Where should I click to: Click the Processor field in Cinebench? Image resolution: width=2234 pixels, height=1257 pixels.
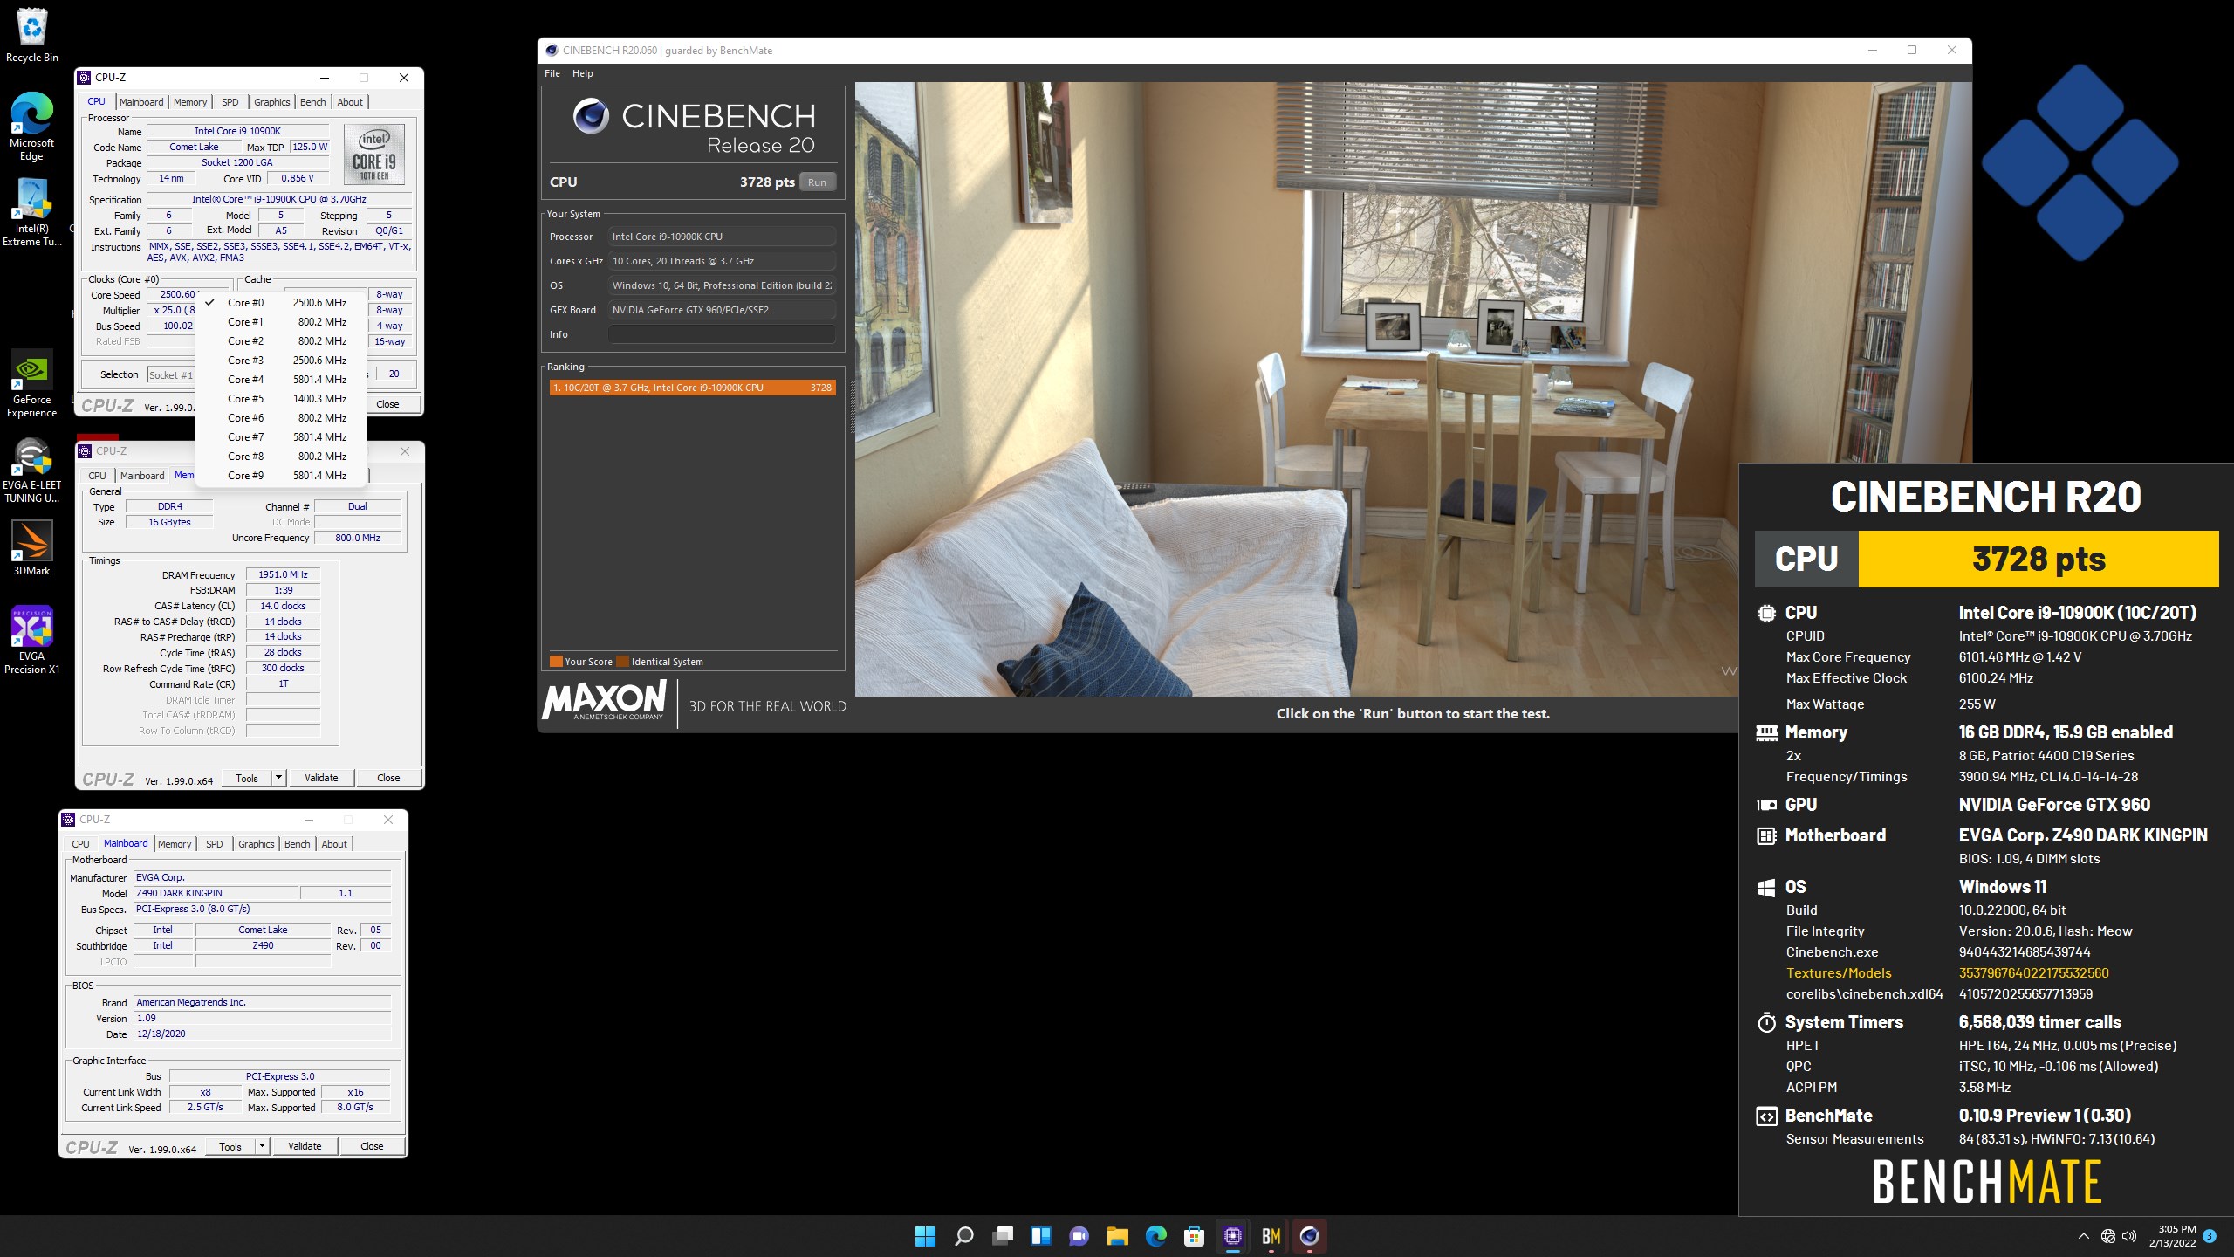coord(721,237)
